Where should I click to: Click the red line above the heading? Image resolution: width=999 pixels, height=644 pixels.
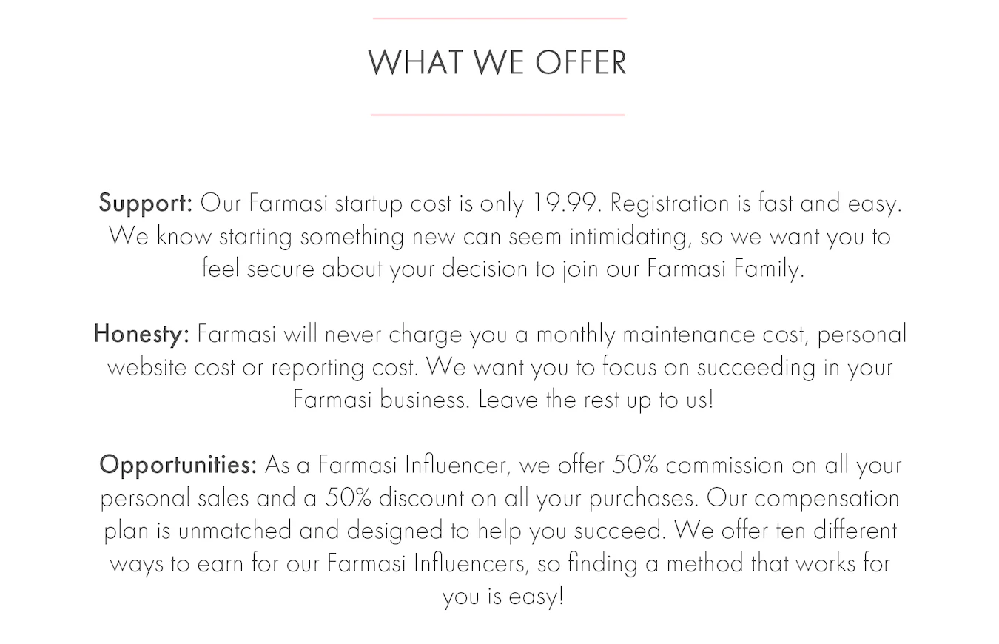click(499, 19)
